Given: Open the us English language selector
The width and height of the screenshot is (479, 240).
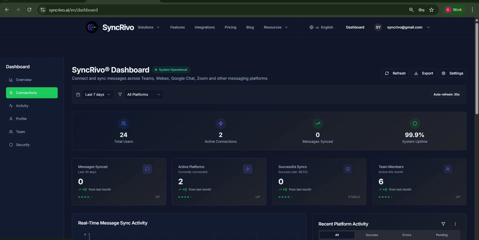Looking at the screenshot, I should click(x=321, y=27).
